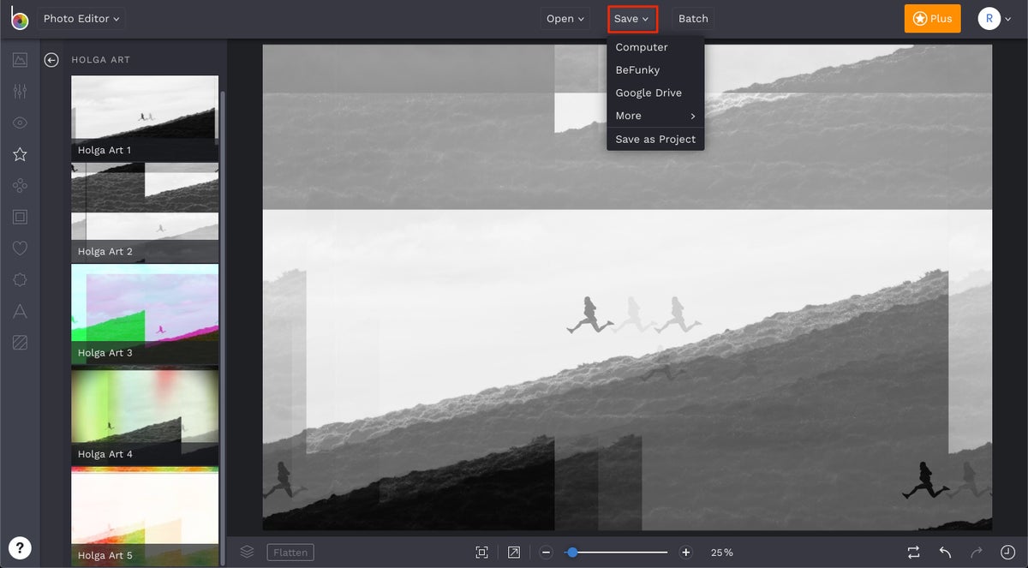Open the Frames panel icon
This screenshot has width=1028, height=568.
click(20, 217)
